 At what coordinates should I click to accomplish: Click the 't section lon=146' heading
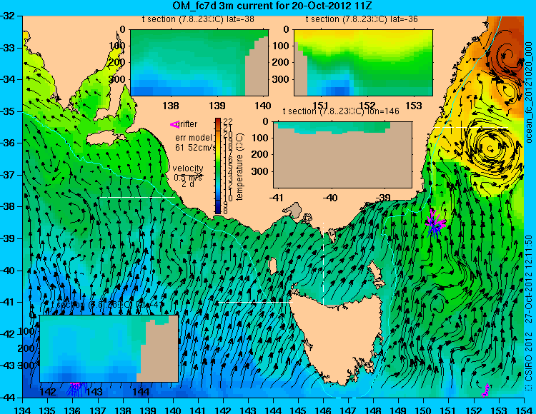[341, 111]
